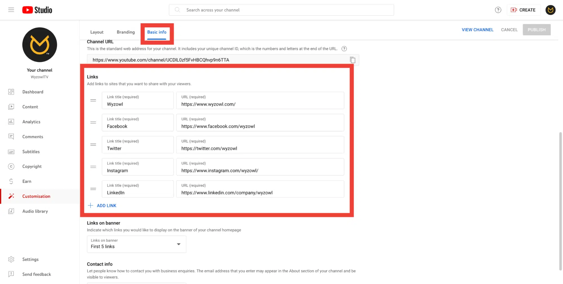Click the plus icon beside ADD LINK
Viewport: 563px width, 284px height.
[90, 205]
